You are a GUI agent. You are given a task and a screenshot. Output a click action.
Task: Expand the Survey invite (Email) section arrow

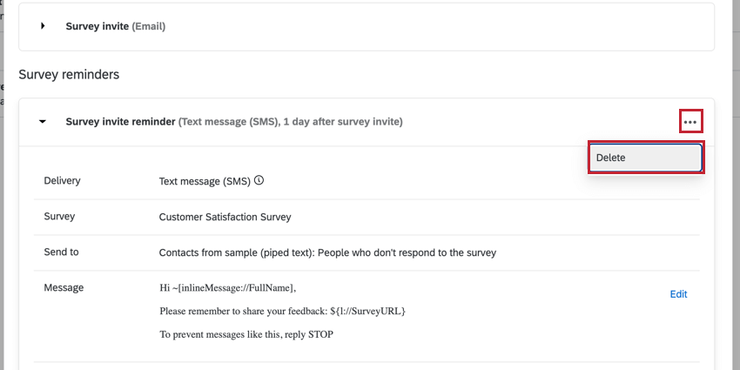[43, 26]
